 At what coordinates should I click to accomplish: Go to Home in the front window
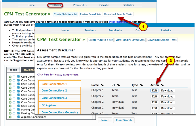tap(65, 30)
